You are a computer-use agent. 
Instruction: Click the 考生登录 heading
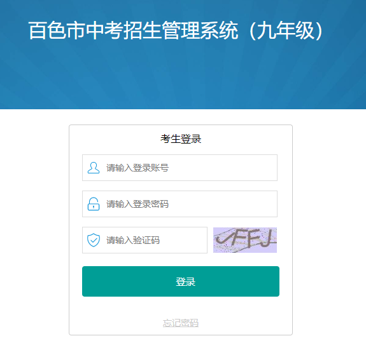pyautogui.click(x=181, y=139)
